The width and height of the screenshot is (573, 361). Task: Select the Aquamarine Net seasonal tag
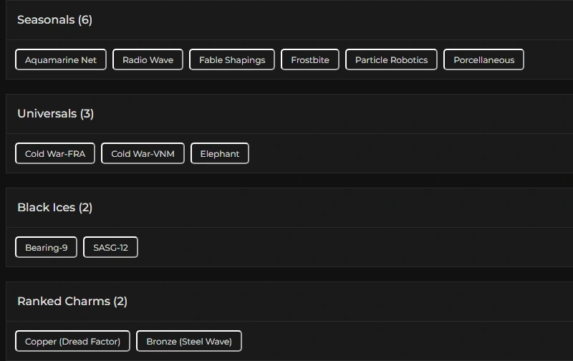[x=61, y=59]
